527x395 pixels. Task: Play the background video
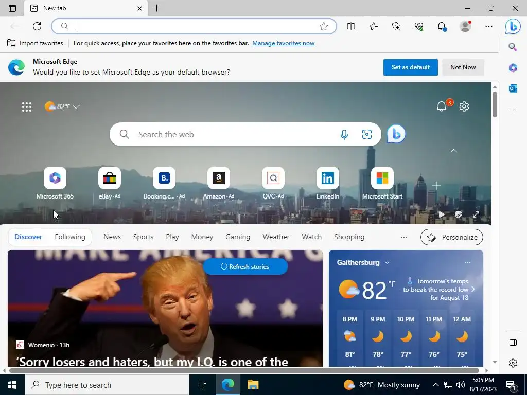point(442,214)
